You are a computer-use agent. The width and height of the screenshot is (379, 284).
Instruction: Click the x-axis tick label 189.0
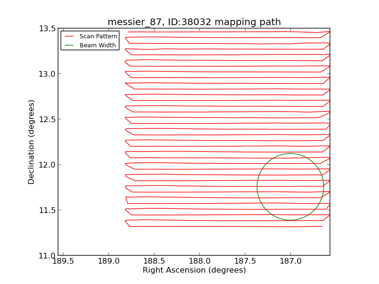[108, 261]
